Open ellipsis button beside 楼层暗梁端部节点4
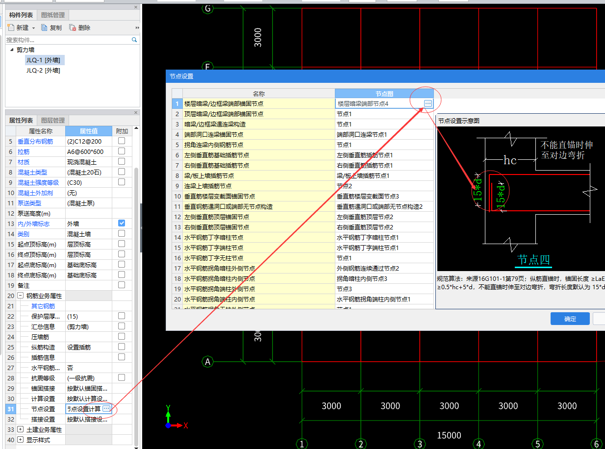The image size is (605, 449). pos(428,103)
